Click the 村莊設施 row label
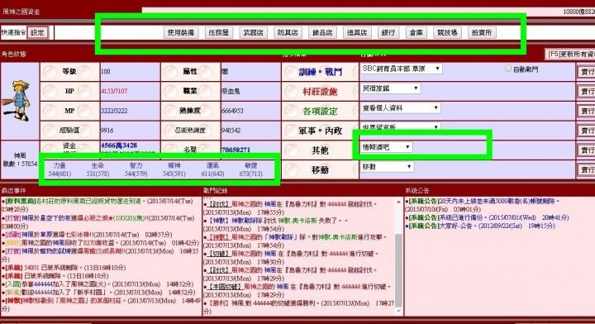Image resolution: width=595 pixels, height=324 pixels. [x=320, y=92]
